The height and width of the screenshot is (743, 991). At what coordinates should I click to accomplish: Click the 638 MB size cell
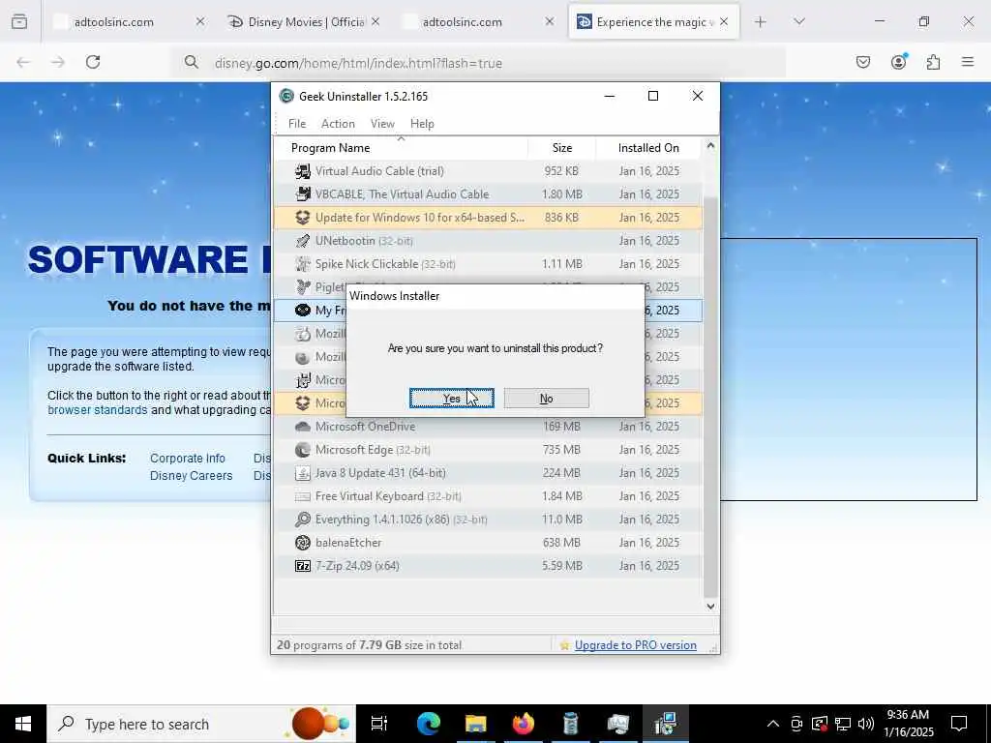click(561, 543)
